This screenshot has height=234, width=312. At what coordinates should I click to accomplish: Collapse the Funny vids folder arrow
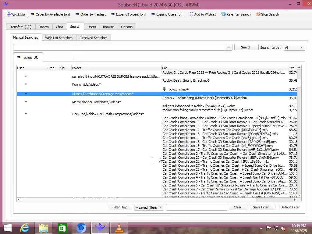pyautogui.click(x=26, y=84)
